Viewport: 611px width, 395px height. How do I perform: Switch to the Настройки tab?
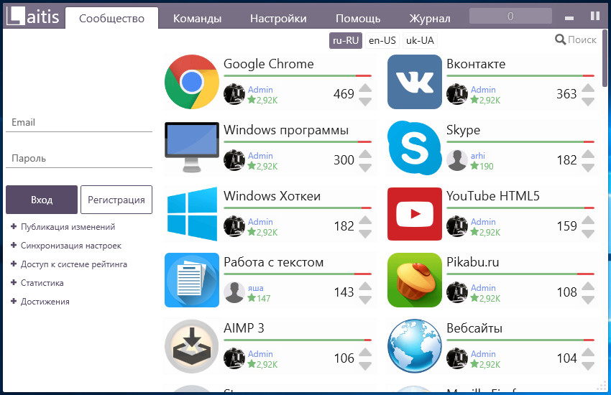coord(278,18)
